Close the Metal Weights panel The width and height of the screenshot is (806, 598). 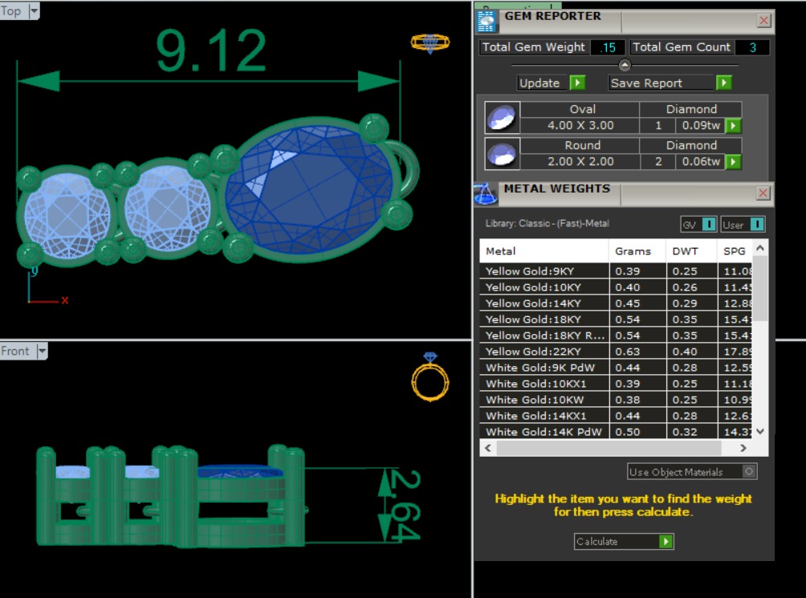(763, 193)
